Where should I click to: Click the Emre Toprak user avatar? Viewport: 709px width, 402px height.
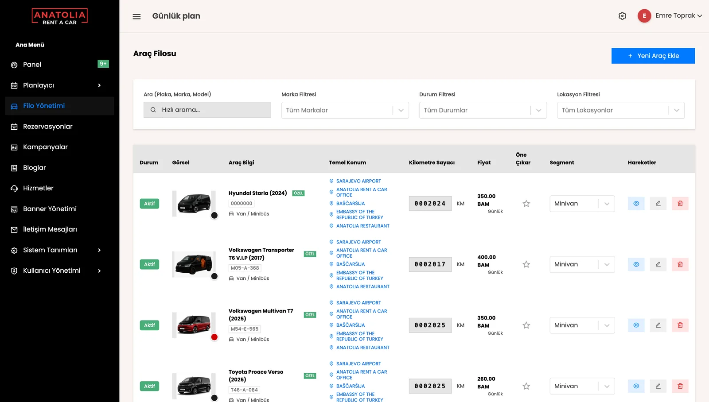[x=644, y=16]
